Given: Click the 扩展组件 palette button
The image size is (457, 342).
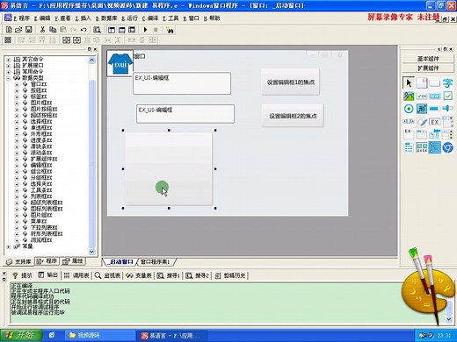Looking at the screenshot, I should coord(428,68).
